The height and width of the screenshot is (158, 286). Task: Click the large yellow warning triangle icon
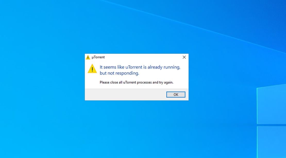point(92,69)
